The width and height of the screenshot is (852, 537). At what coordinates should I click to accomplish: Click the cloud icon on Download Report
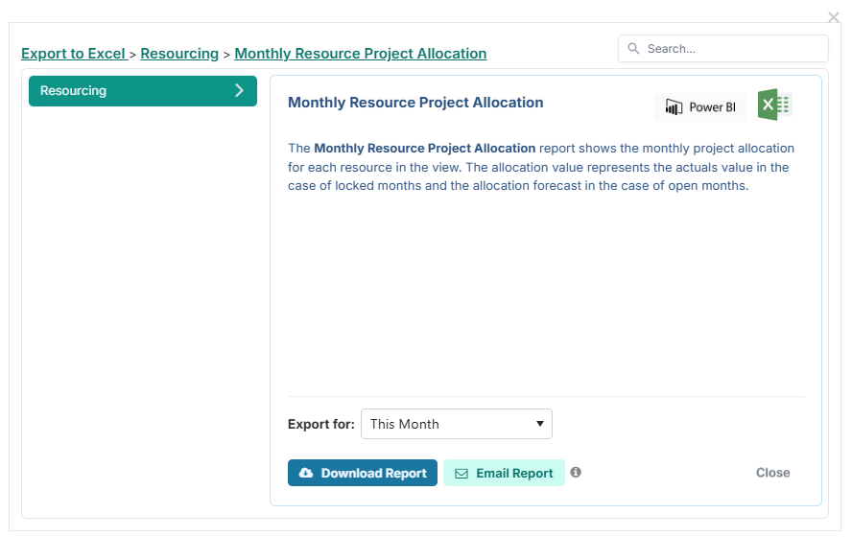pyautogui.click(x=306, y=474)
